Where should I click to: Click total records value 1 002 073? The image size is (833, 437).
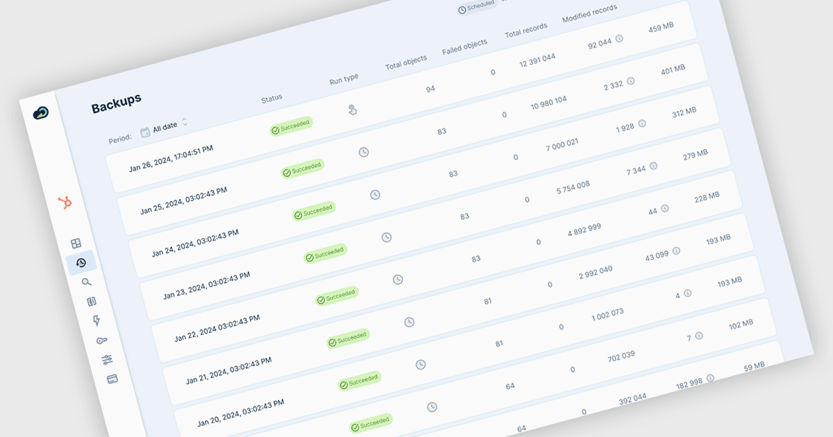pos(607,315)
